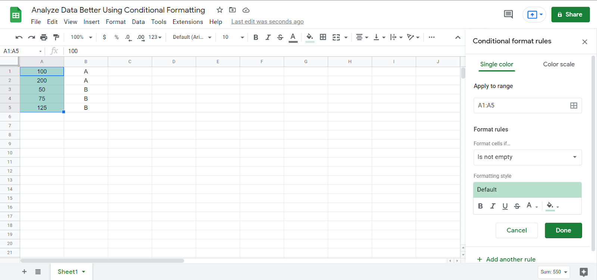Image resolution: width=597 pixels, height=280 pixels.
Task: Toggle strikethrough in formatting style
Action: click(517, 206)
